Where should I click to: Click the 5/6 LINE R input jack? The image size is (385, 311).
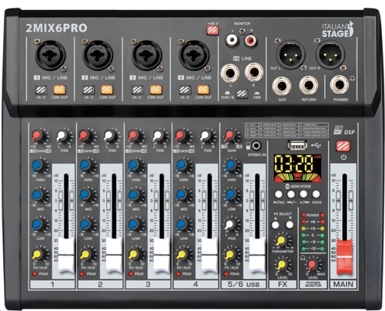(x=254, y=72)
